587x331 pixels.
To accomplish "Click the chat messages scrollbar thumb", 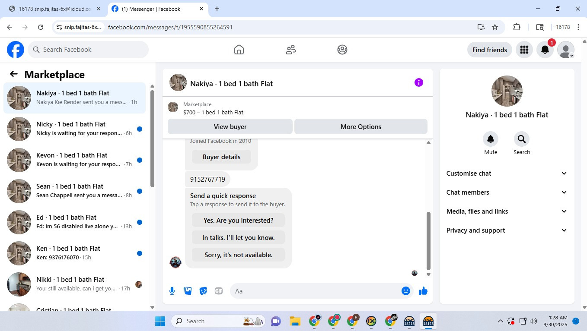I will [x=429, y=240].
